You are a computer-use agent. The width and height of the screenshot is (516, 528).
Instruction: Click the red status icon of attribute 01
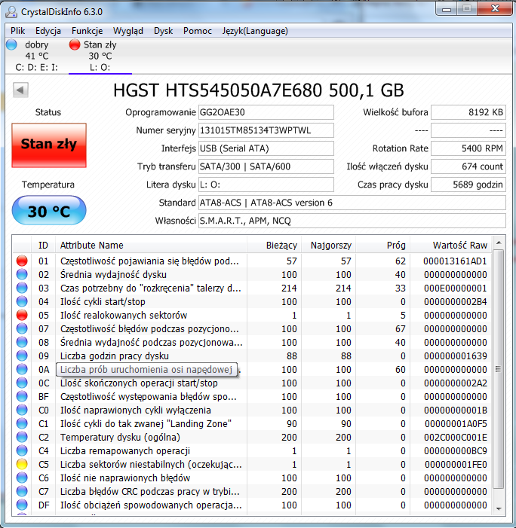click(x=22, y=261)
